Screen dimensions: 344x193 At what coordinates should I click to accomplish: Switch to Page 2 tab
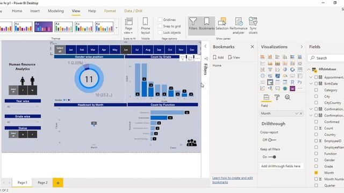pyautogui.click(x=42, y=182)
